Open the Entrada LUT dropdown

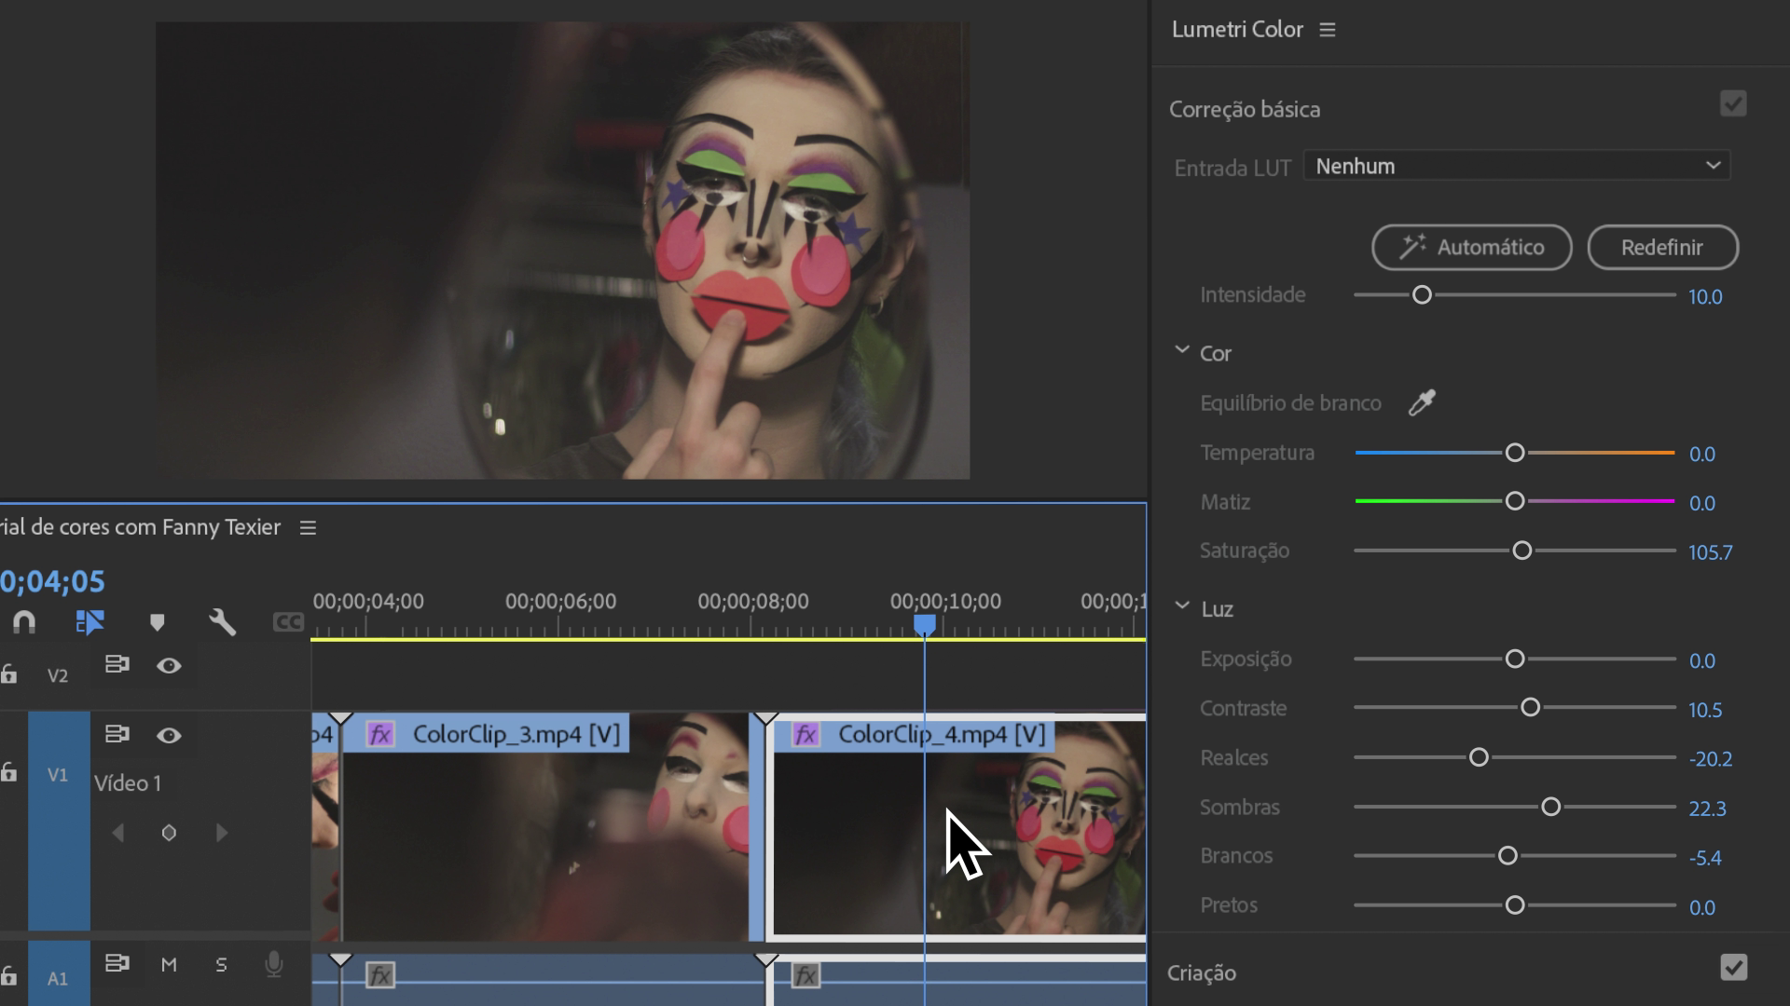point(1516,166)
